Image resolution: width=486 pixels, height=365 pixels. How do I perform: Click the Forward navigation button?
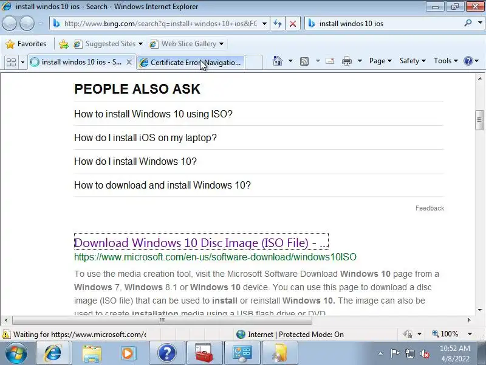click(27, 23)
